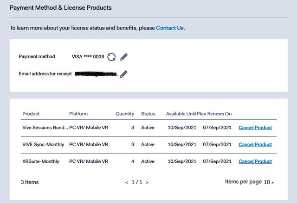
Task: Click the Status column header
Action: pos(148,114)
